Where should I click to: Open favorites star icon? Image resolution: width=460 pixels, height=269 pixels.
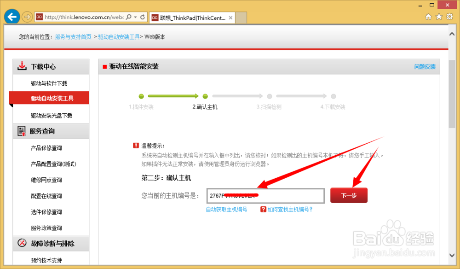coord(439,17)
